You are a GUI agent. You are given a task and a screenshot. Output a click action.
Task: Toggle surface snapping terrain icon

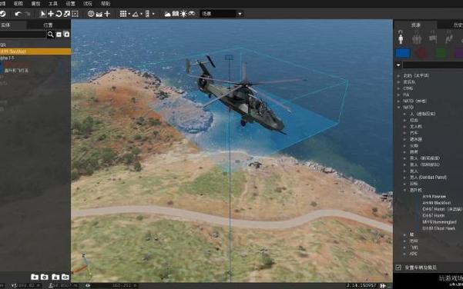point(99,14)
